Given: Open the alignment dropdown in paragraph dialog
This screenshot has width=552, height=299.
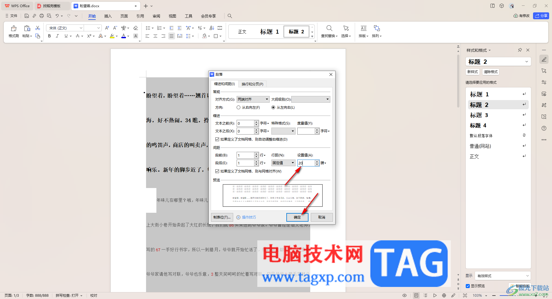Looking at the screenshot, I should tap(253, 99).
